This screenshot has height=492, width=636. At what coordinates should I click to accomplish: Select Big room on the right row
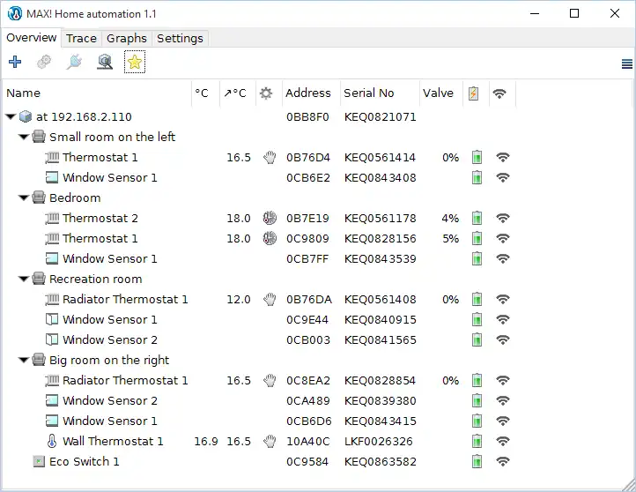click(x=109, y=360)
